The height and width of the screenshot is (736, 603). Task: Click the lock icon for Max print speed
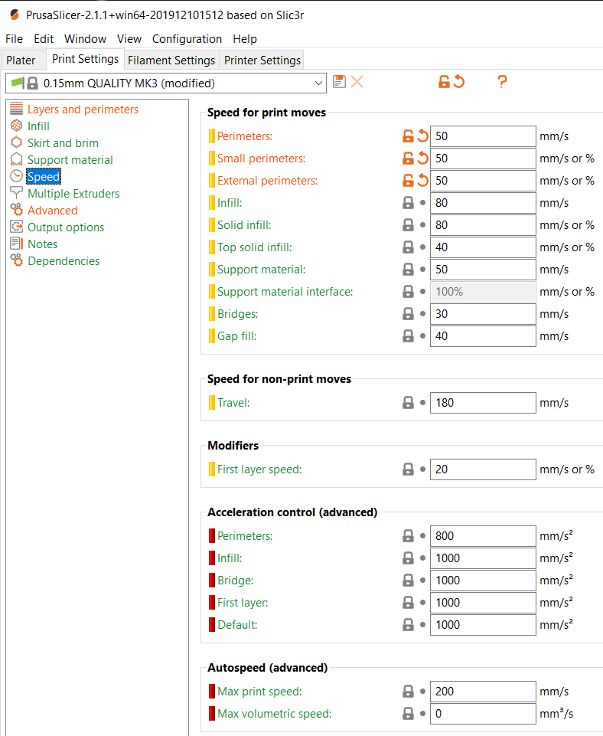point(408,692)
